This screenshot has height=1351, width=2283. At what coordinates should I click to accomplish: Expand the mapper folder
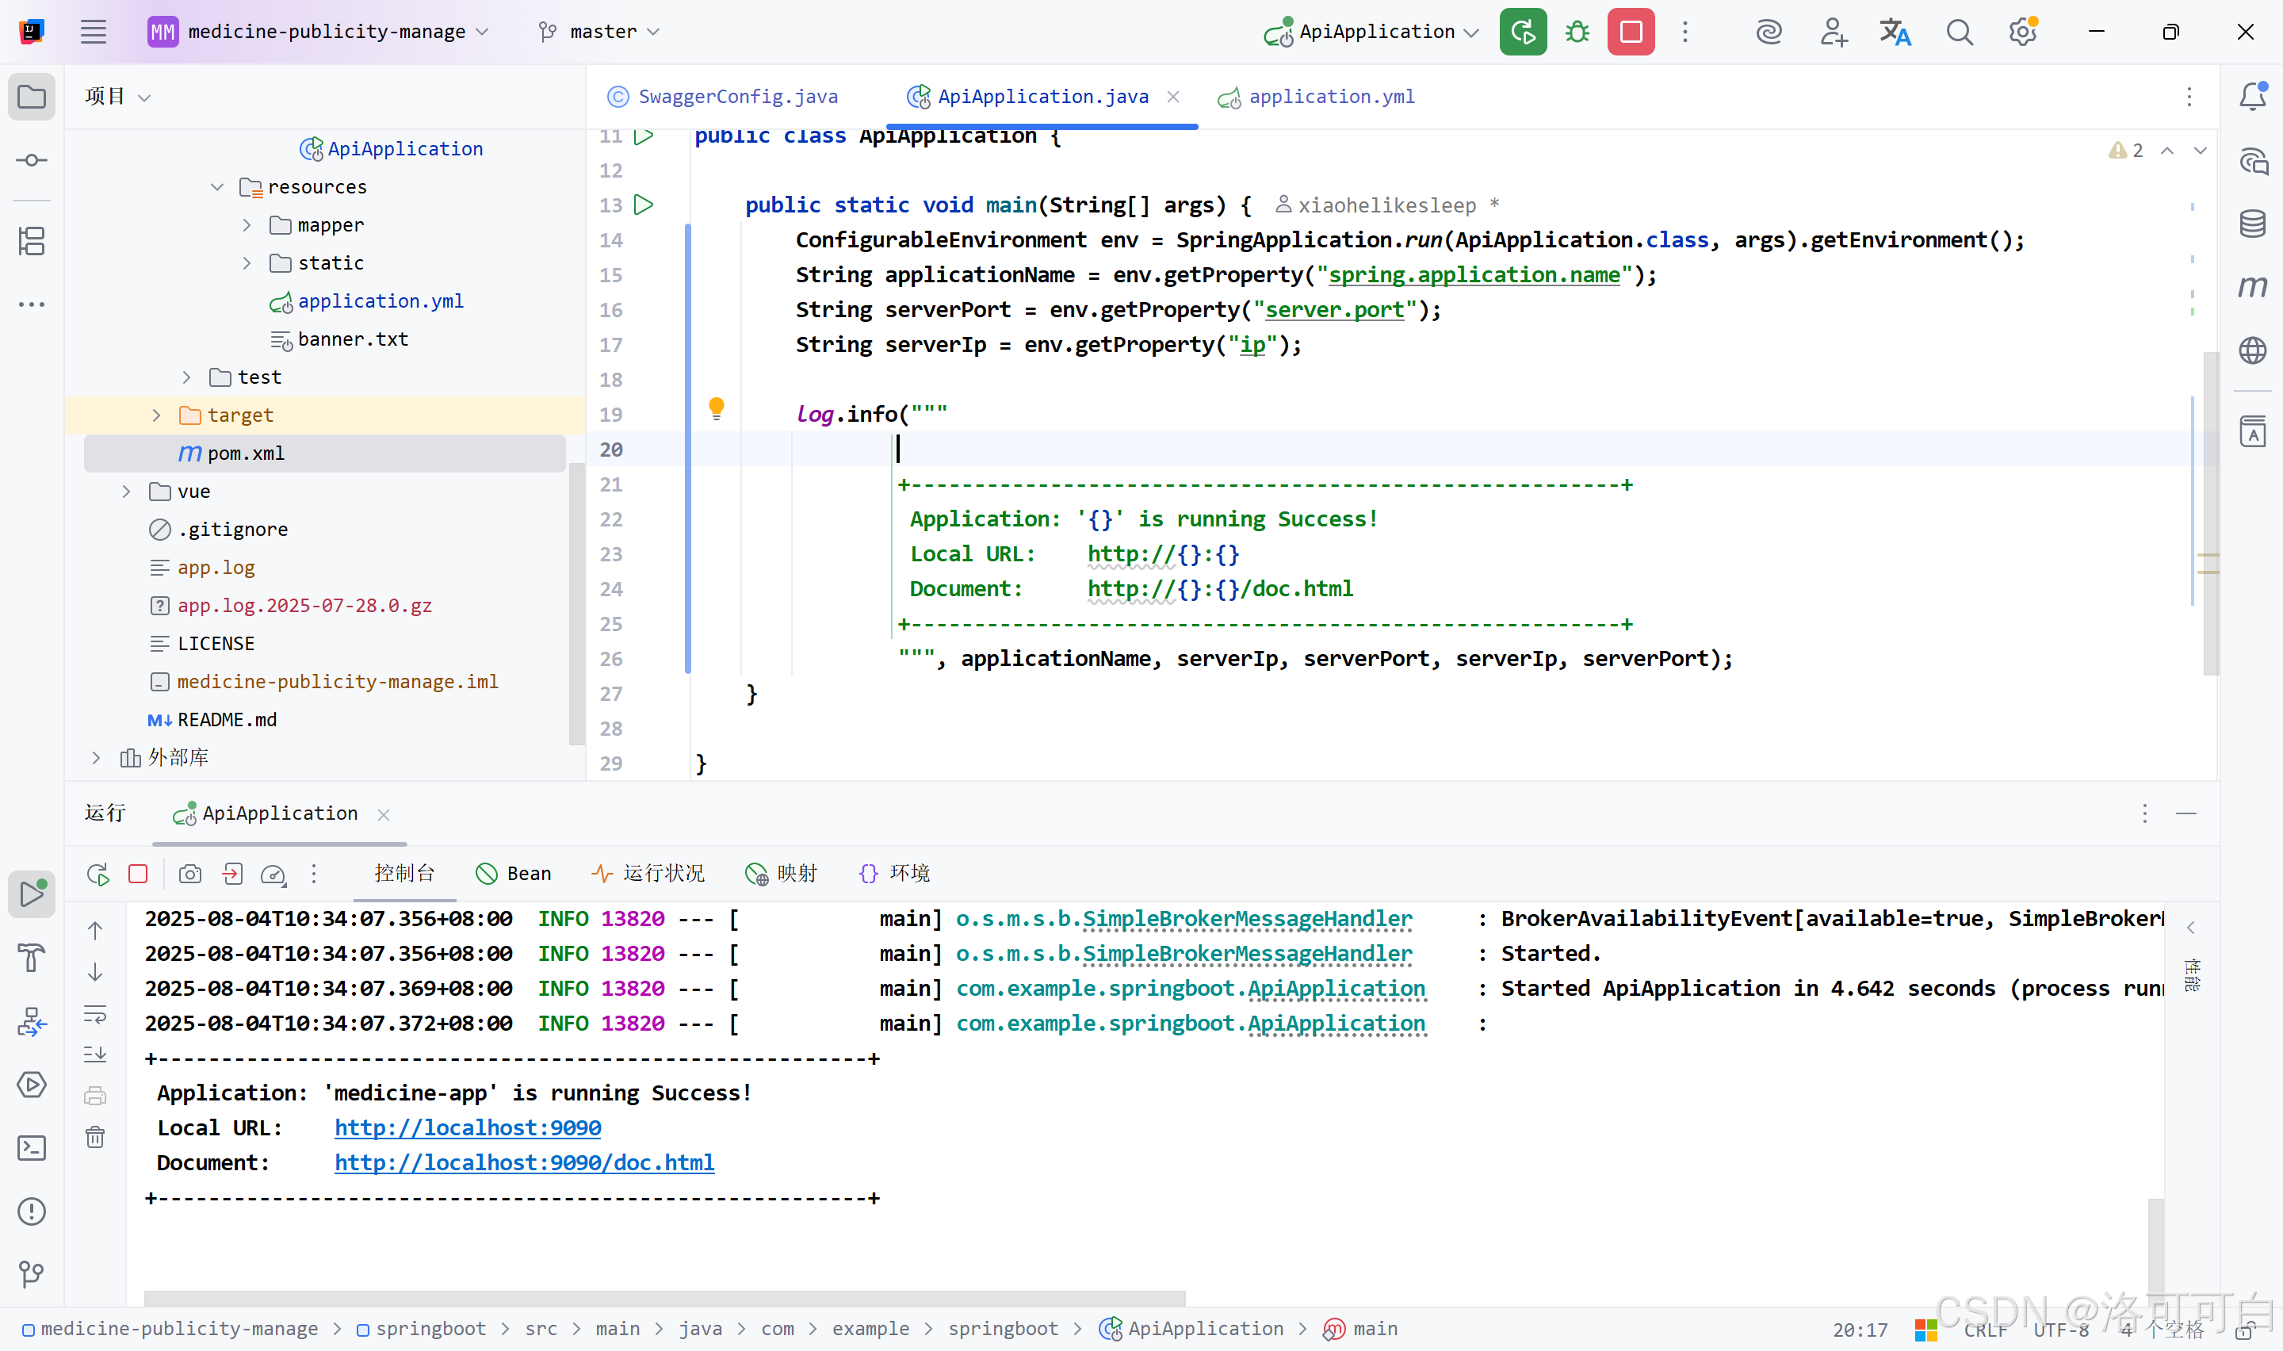pyautogui.click(x=247, y=225)
